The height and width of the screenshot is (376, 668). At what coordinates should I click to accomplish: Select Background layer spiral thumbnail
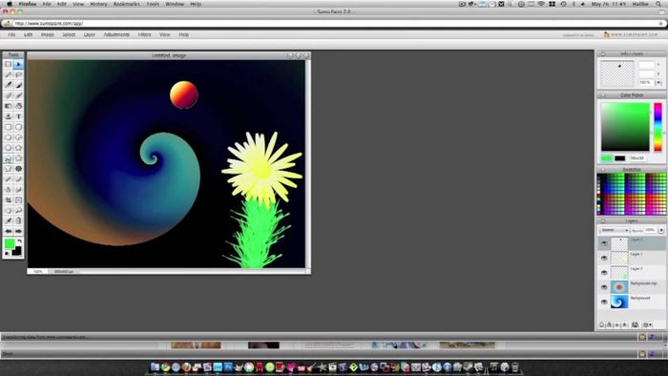pyautogui.click(x=619, y=302)
